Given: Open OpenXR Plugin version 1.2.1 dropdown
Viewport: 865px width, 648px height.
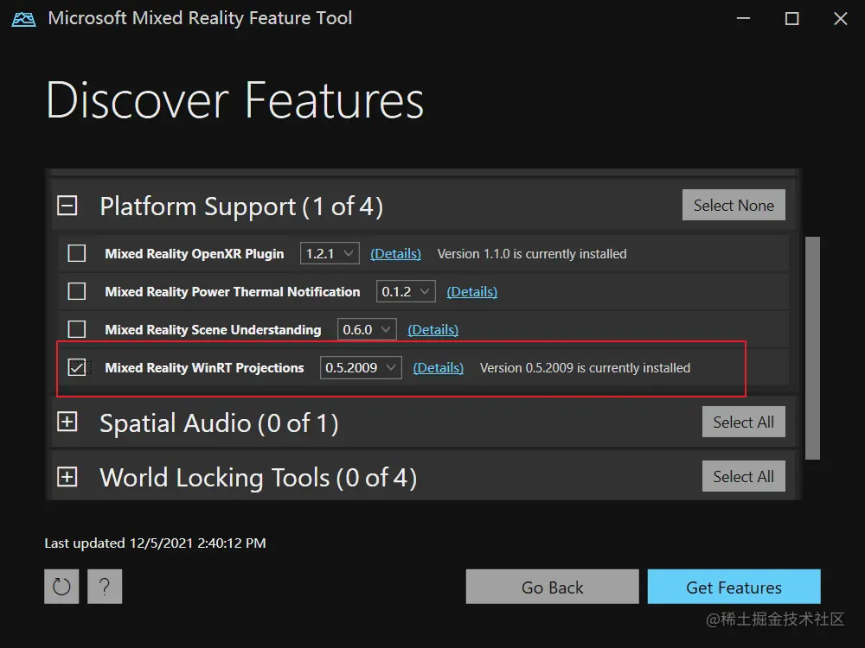Looking at the screenshot, I should coord(330,253).
